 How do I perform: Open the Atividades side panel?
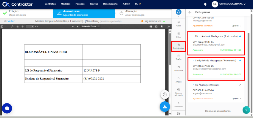coord(179,105)
